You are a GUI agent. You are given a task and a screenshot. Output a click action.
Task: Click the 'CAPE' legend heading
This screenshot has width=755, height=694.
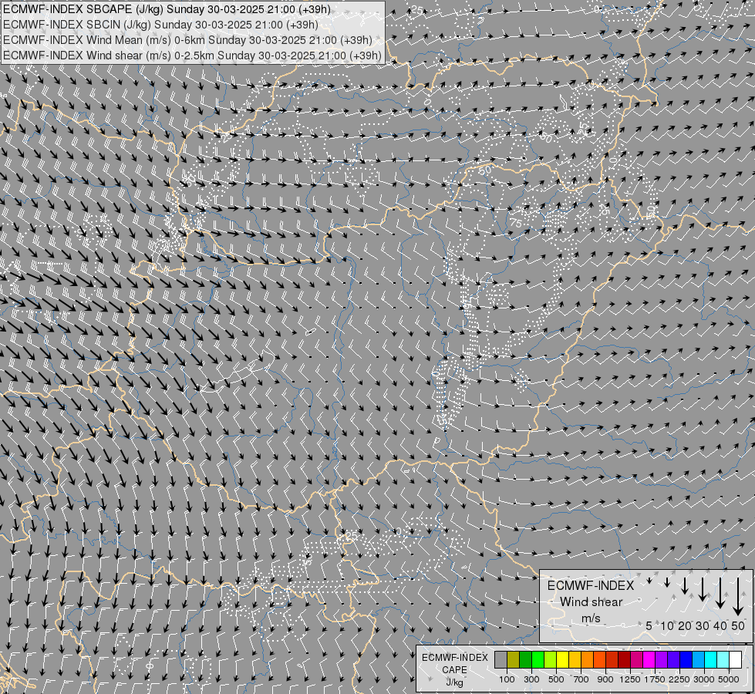pyautogui.click(x=454, y=670)
